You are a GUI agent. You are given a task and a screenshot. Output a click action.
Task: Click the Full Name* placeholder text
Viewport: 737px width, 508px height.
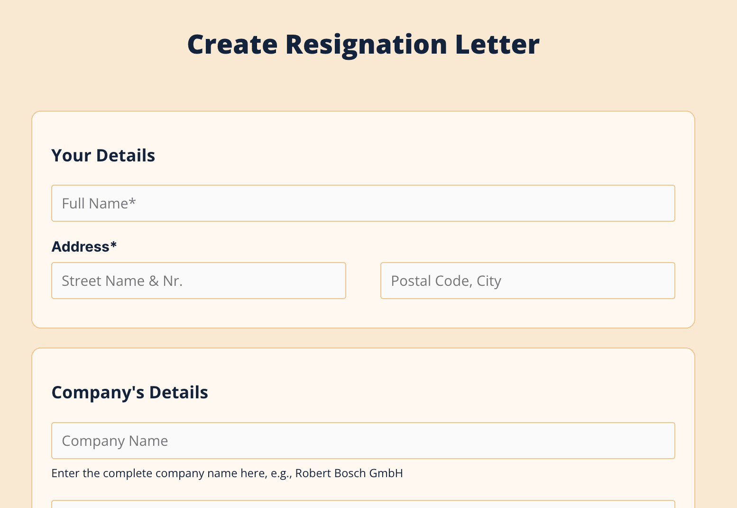[x=99, y=203]
